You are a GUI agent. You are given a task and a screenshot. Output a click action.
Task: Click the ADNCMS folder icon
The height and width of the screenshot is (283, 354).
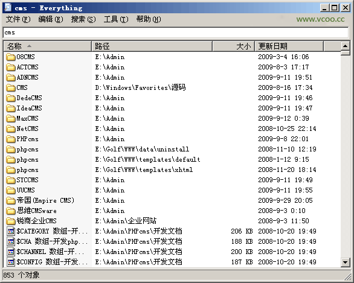(11, 78)
